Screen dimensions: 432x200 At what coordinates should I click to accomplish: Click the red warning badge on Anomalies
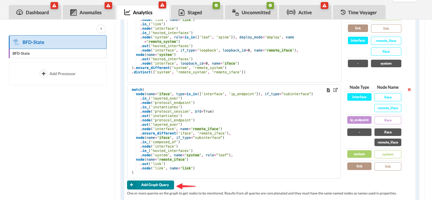coord(108,5)
